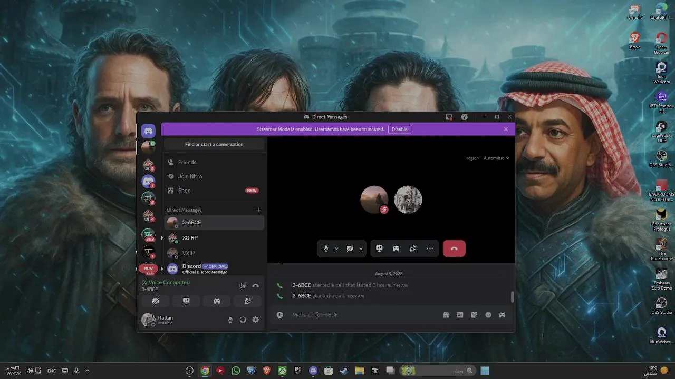This screenshot has width=675, height=379.
Task: Open Discord inbox icon in title bar
Action: [x=449, y=117]
